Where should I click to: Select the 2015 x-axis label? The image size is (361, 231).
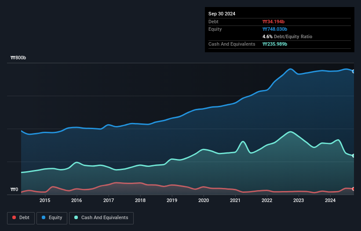(45, 200)
